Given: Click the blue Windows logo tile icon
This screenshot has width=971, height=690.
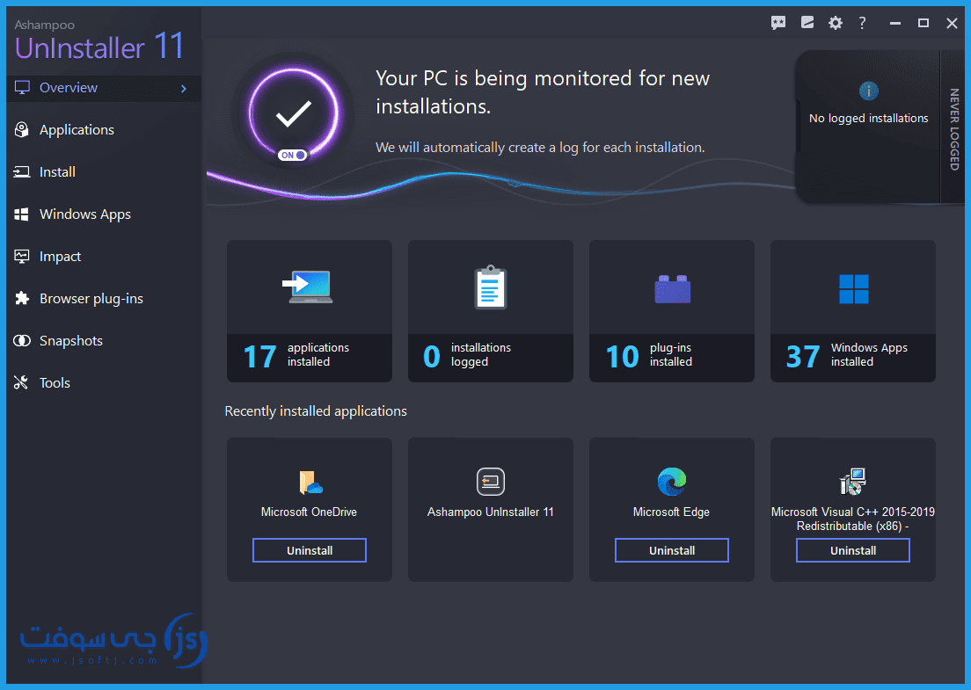Looking at the screenshot, I should click(x=853, y=289).
